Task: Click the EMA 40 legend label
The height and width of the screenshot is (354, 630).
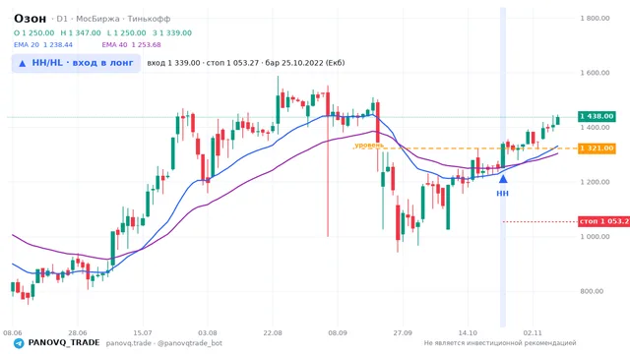Action: pyautogui.click(x=114, y=45)
